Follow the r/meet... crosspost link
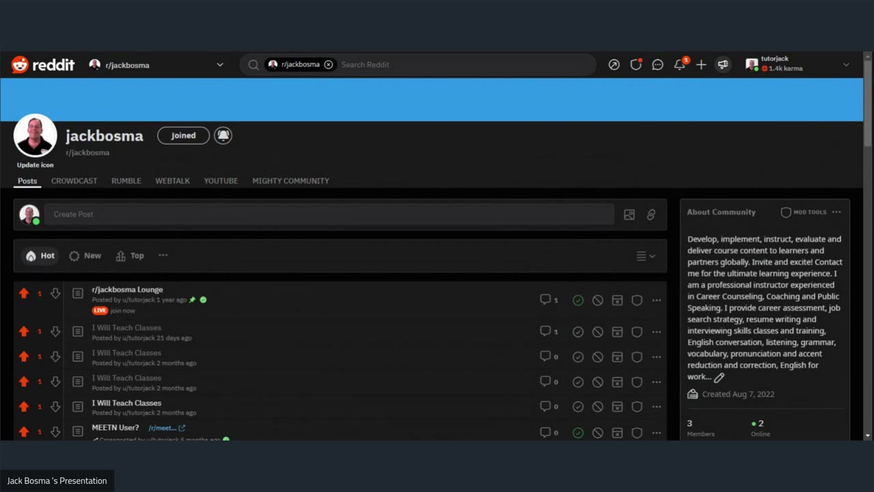This screenshot has height=492, width=874. (167, 428)
